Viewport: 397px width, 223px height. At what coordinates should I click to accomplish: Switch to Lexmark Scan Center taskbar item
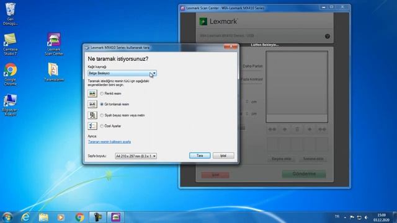point(115,217)
